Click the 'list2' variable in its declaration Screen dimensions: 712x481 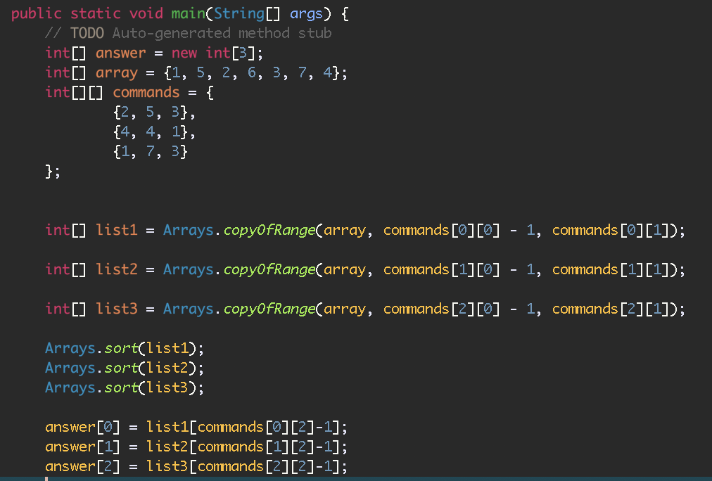[x=117, y=269]
